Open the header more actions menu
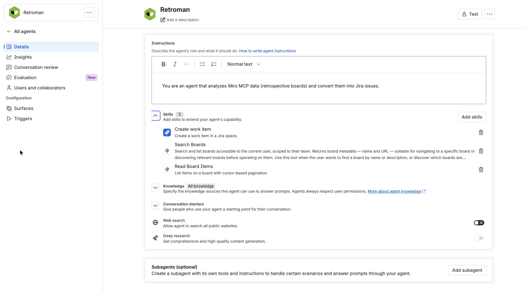 (490, 14)
